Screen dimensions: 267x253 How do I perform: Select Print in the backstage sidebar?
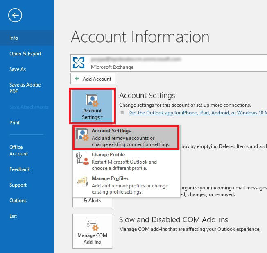coord(15,123)
